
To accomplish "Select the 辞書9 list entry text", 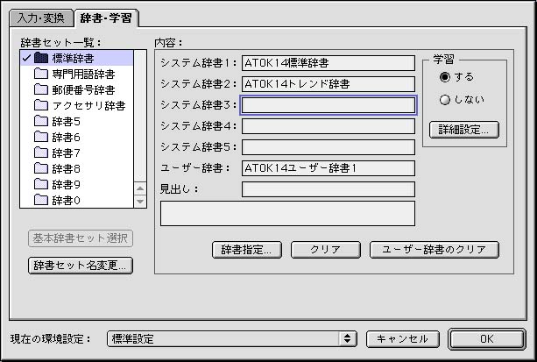I will pyautogui.click(x=66, y=184).
